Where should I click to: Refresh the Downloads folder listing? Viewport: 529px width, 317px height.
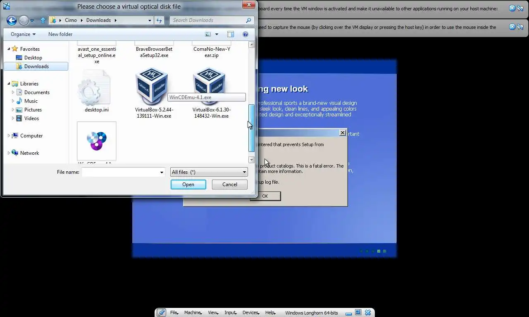(159, 20)
